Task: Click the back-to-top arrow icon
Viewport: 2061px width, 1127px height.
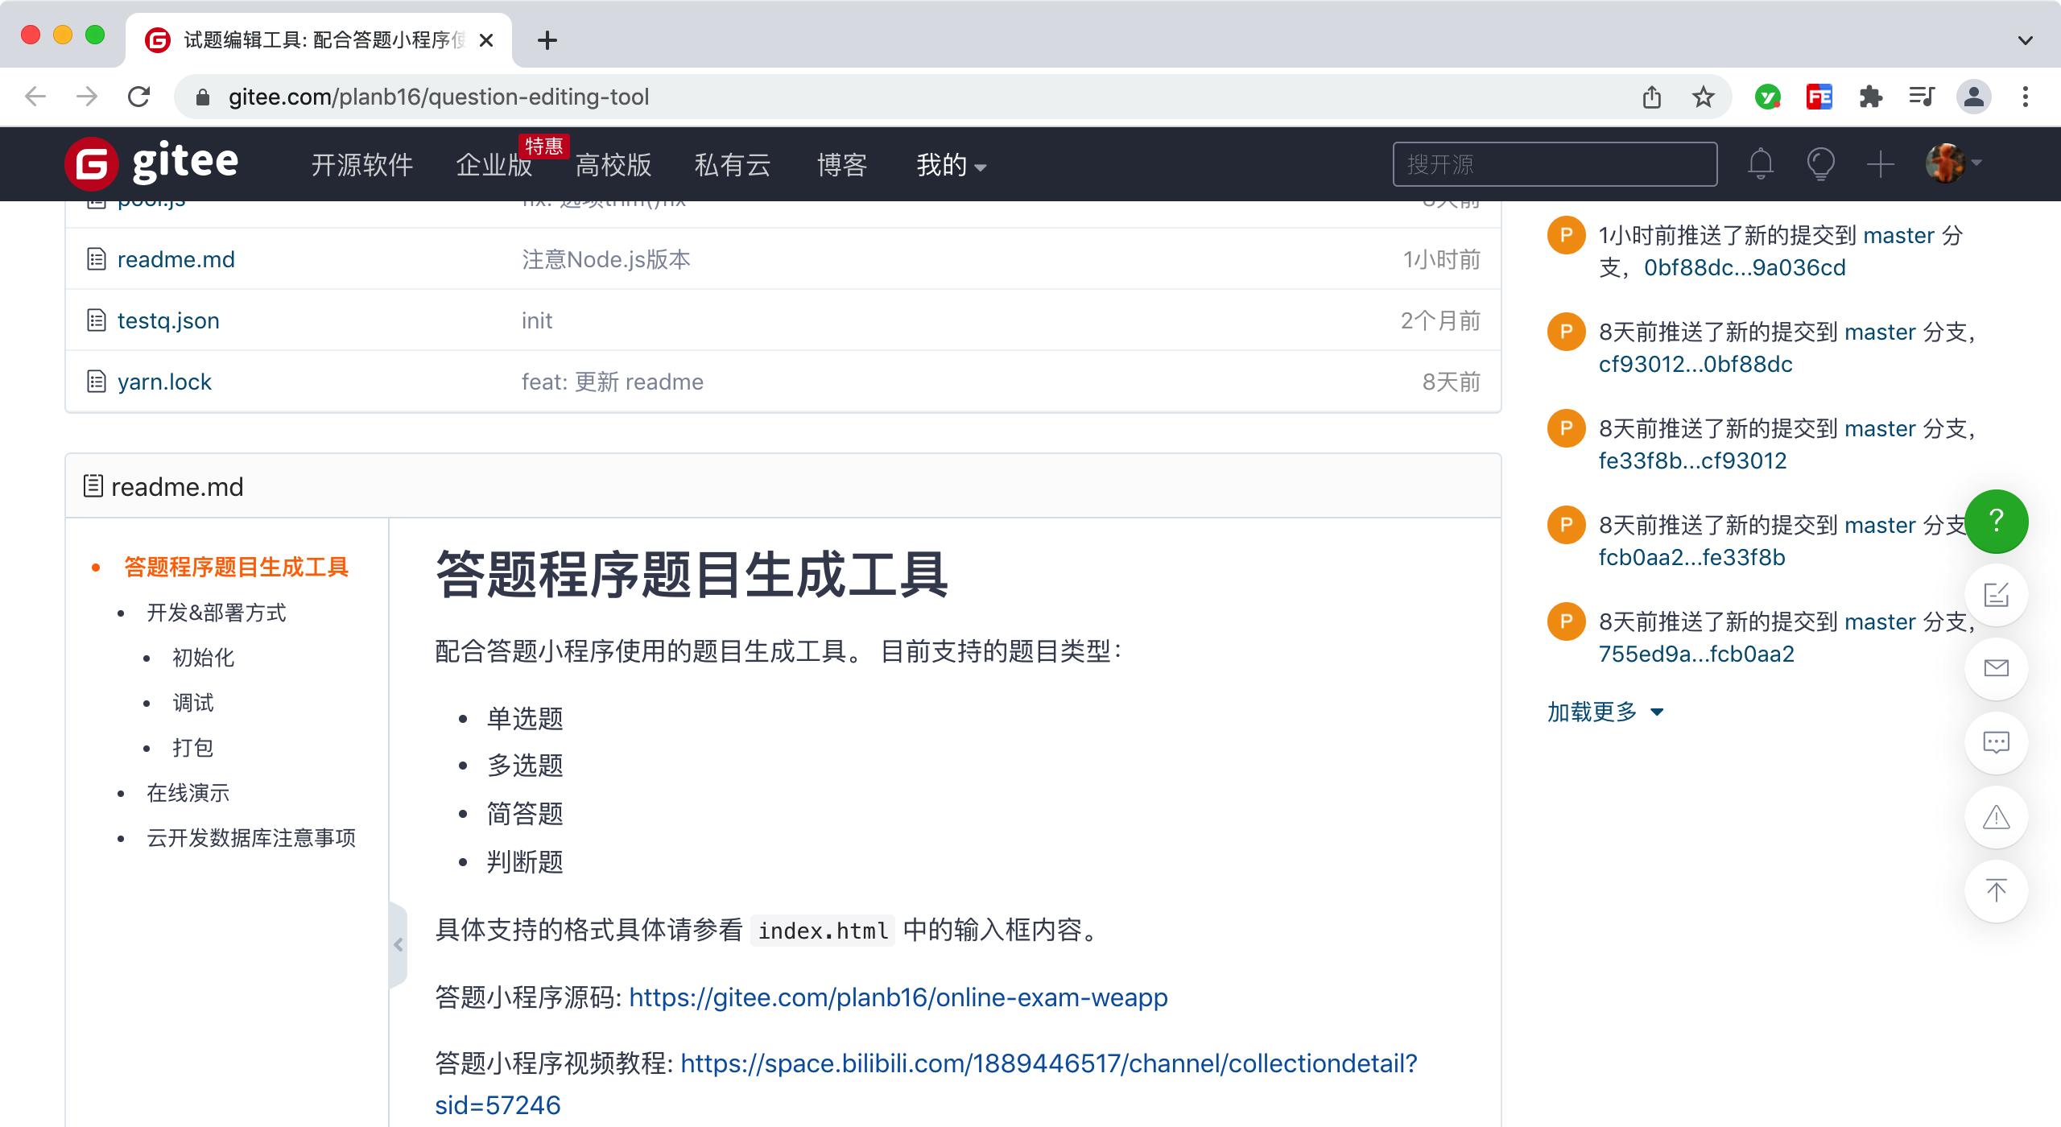Action: coord(1996,890)
